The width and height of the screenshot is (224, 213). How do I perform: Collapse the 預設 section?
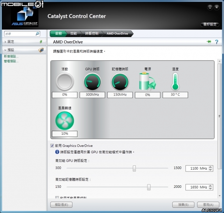click(x=5, y=50)
